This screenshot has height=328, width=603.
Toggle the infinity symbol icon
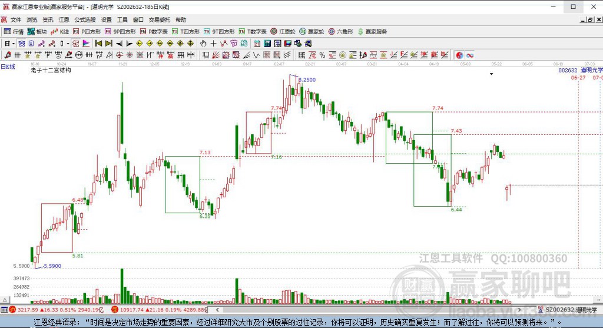(x=470, y=55)
